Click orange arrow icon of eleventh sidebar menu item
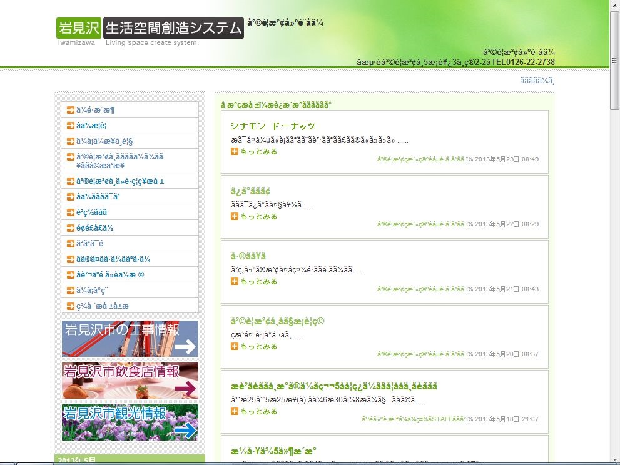 click(x=70, y=274)
